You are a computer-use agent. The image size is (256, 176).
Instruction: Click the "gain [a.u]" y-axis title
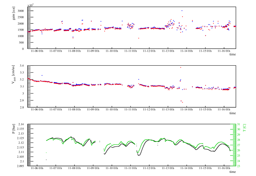[14, 13]
